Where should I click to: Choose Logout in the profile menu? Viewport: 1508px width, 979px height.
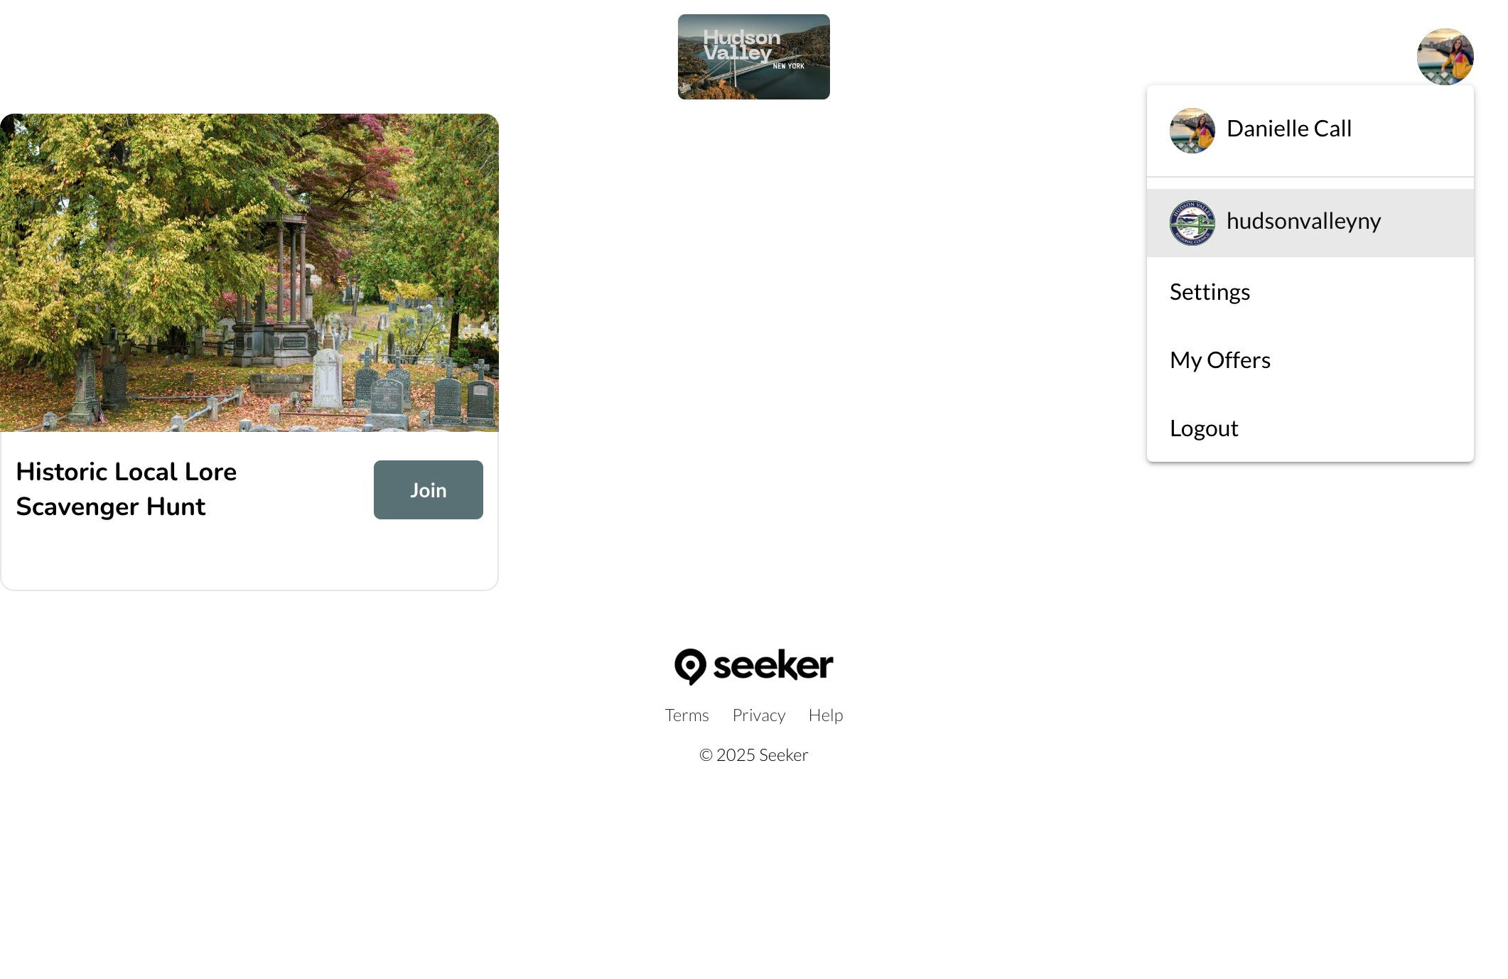coord(1310,428)
